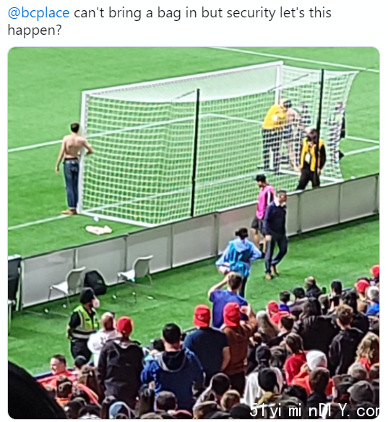Select the shirtless man beside the goalpost
Viewport: 388px width, 422px height.
pyautogui.click(x=72, y=169)
